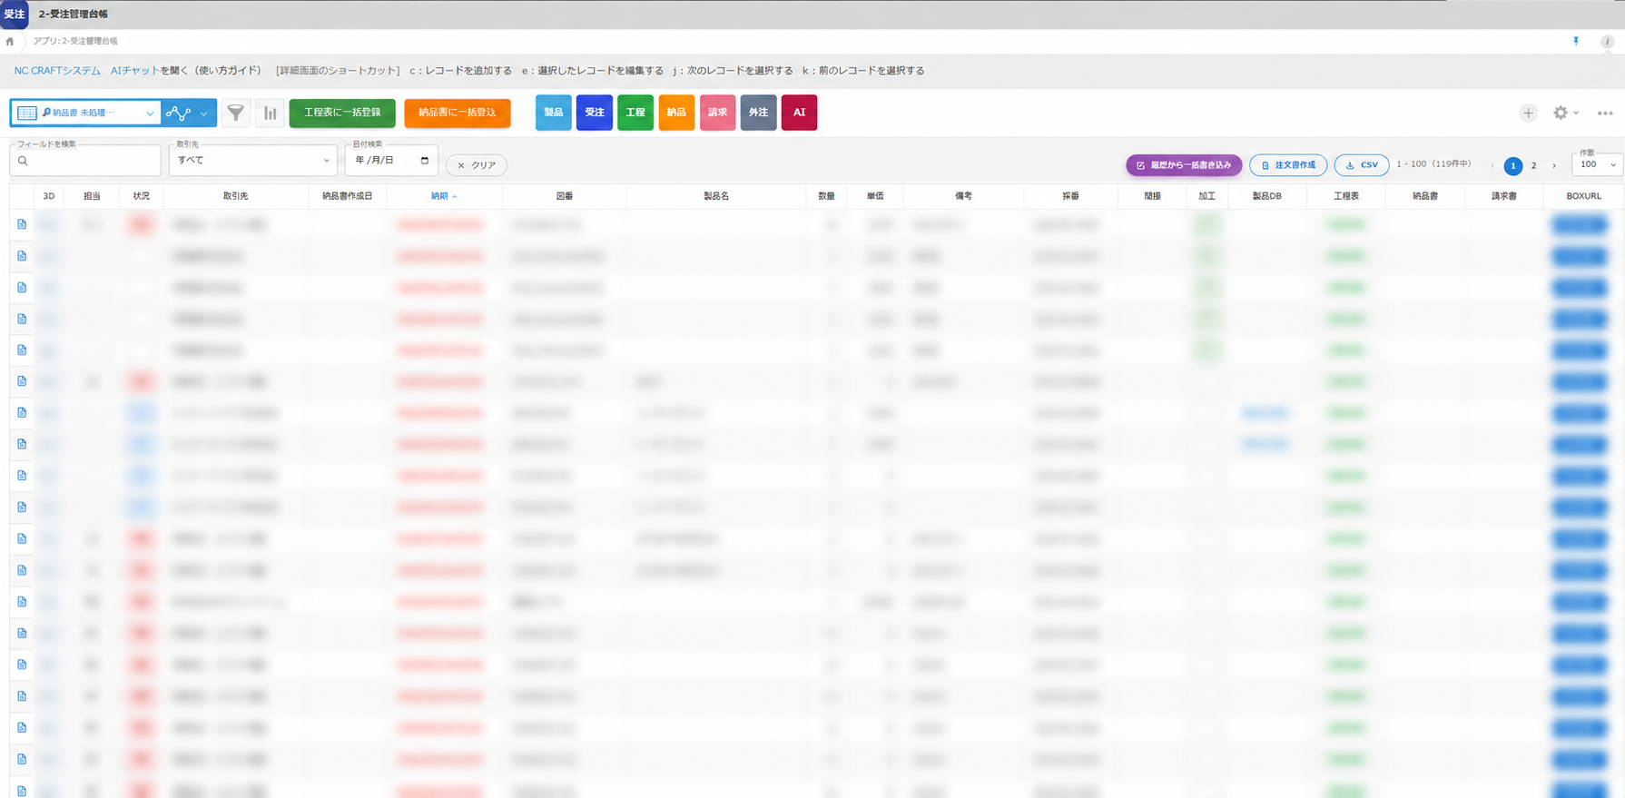1625x798 pixels.
Task: Switch to the 製品 tab button
Action: pos(554,113)
